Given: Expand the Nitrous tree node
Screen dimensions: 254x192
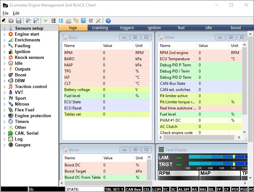Looking at the screenshot, I should 5,104.
